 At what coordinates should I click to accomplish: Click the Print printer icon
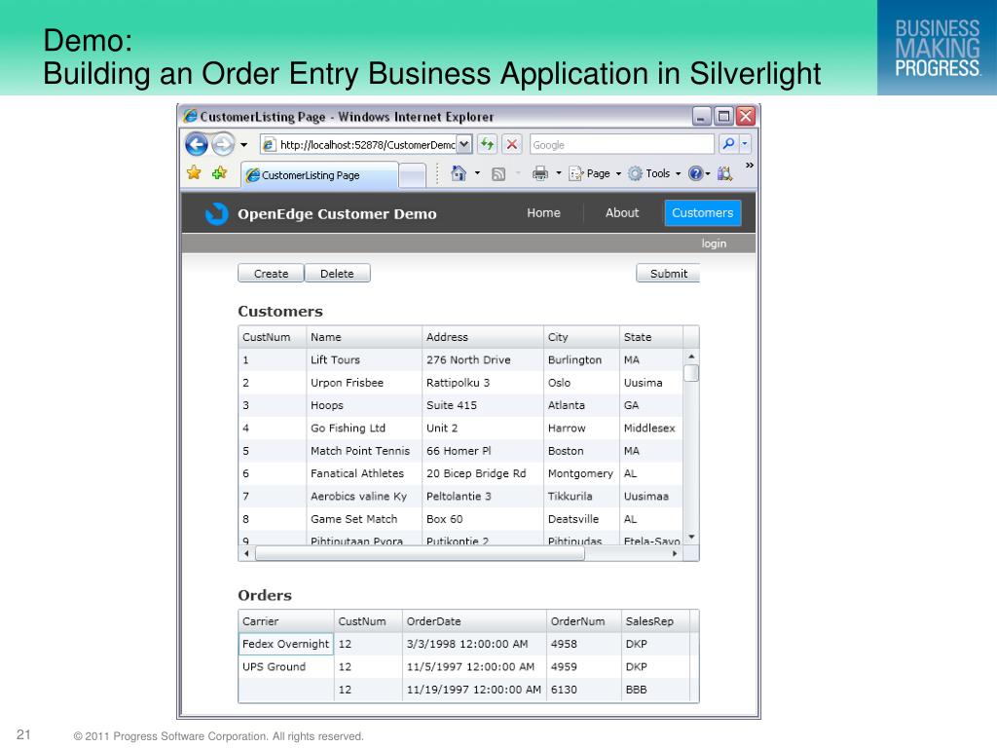tap(539, 173)
